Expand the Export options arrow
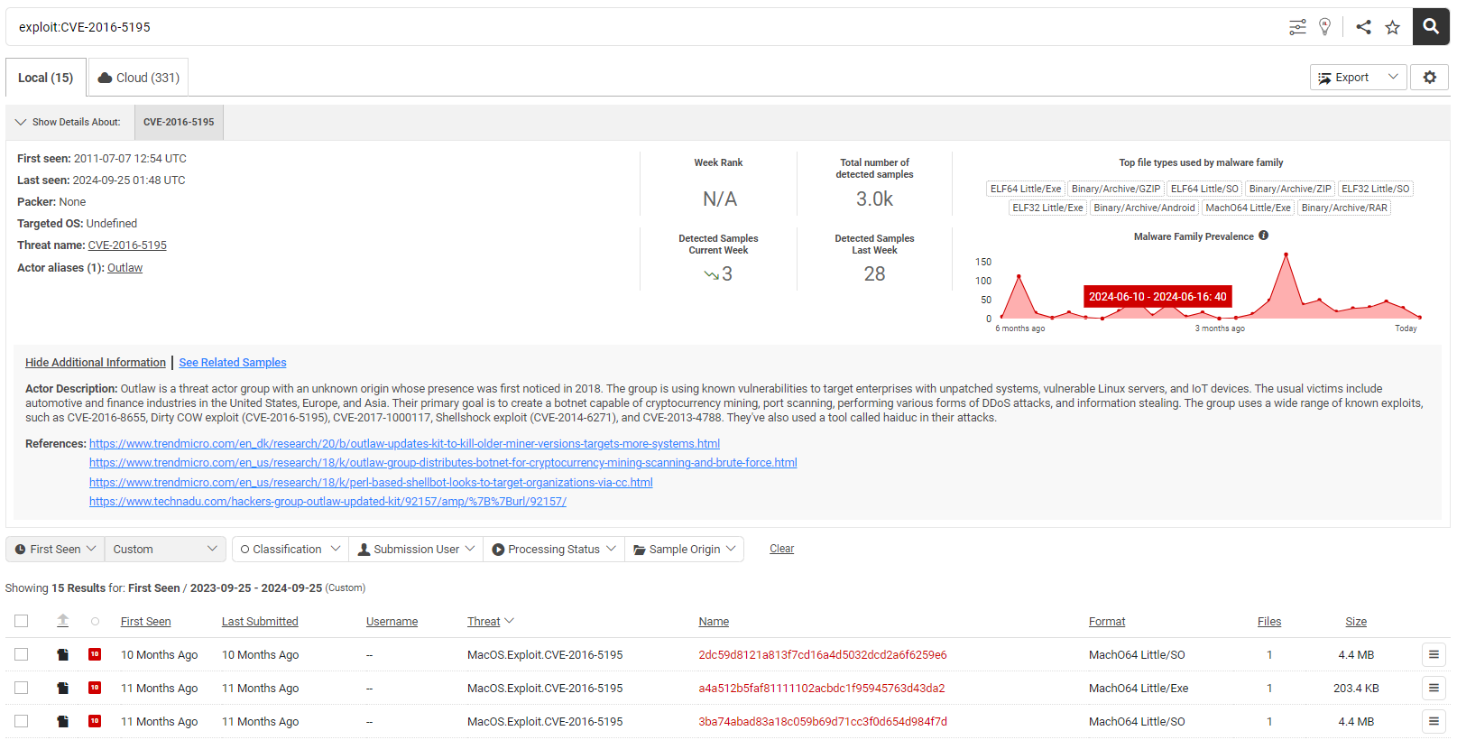This screenshot has width=1457, height=740. coord(1393,78)
